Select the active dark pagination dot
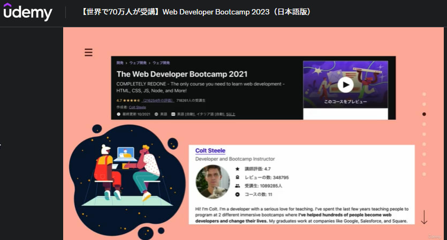 click(424, 114)
